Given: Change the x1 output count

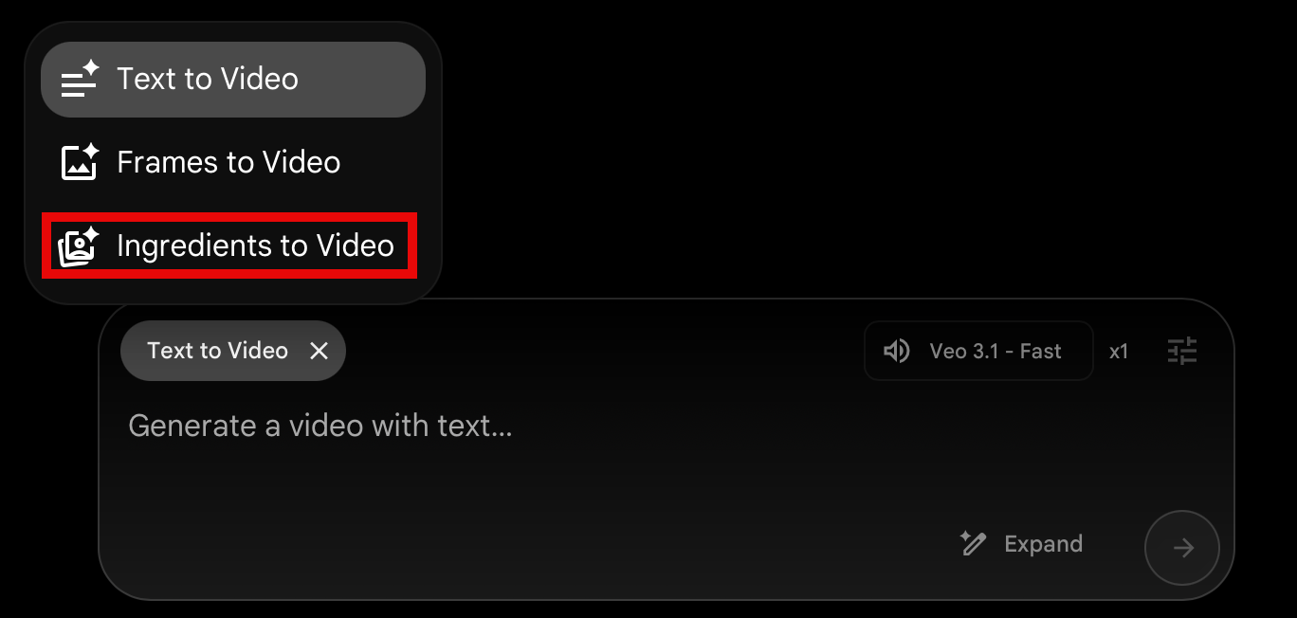Looking at the screenshot, I should click(1119, 352).
